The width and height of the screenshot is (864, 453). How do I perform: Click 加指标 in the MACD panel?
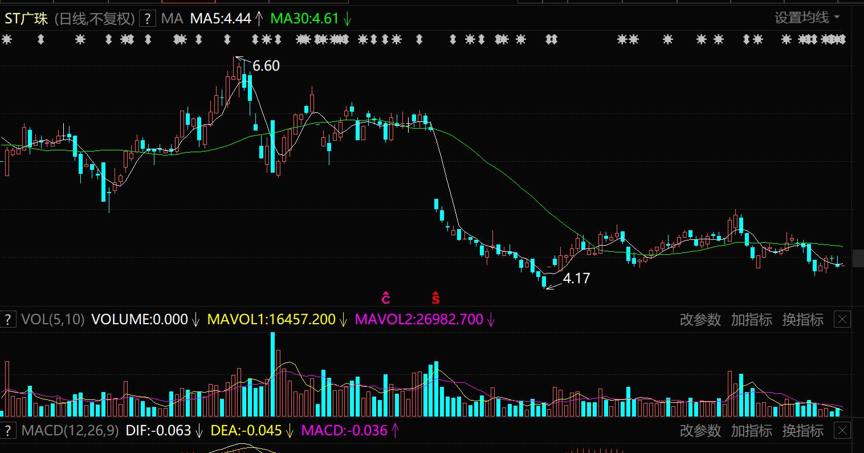coord(751,430)
